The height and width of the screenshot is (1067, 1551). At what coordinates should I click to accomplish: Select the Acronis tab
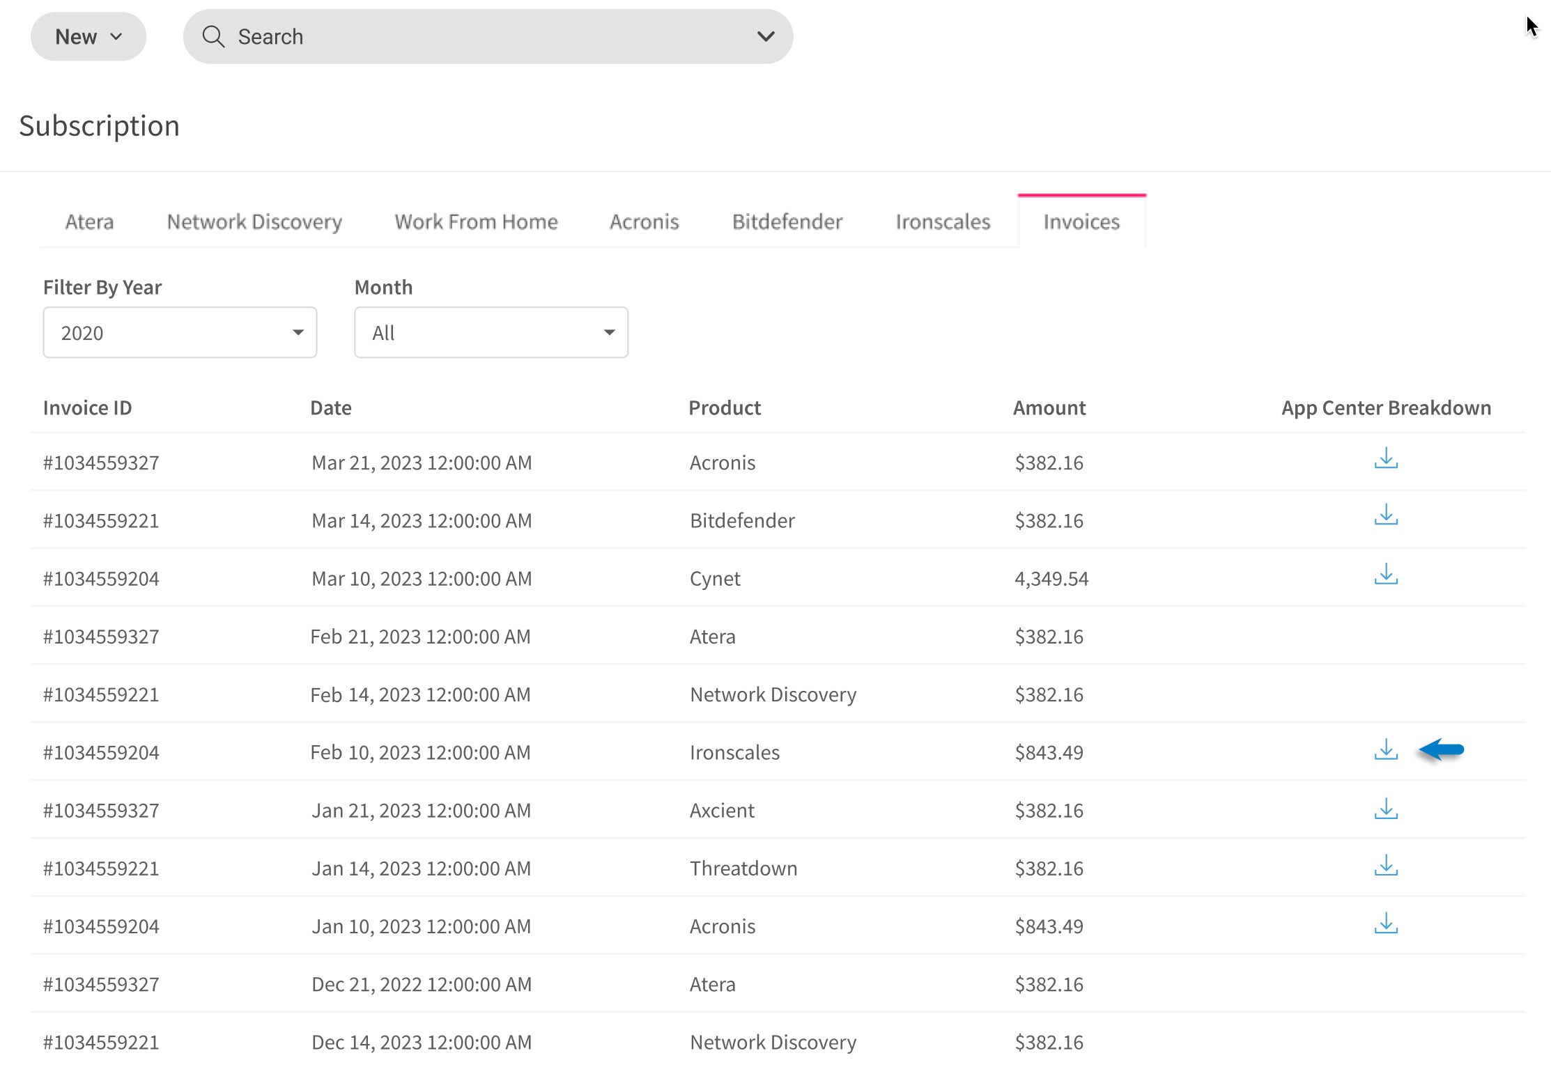point(644,221)
